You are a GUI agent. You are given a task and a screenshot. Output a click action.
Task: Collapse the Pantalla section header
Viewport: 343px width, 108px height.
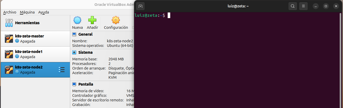coord(85,84)
